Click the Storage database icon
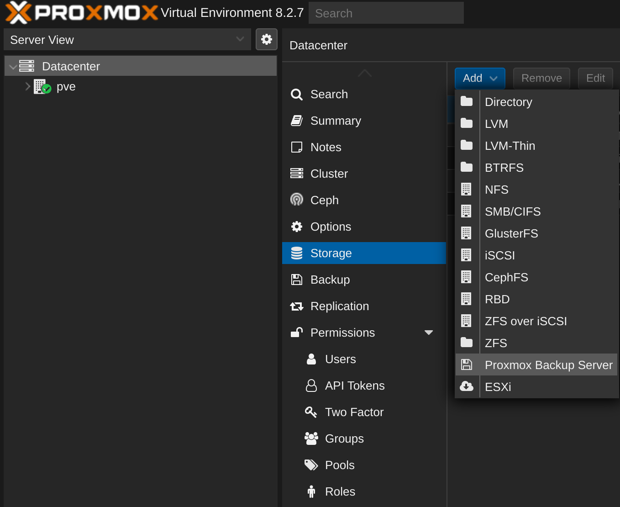620x507 pixels. click(x=297, y=253)
